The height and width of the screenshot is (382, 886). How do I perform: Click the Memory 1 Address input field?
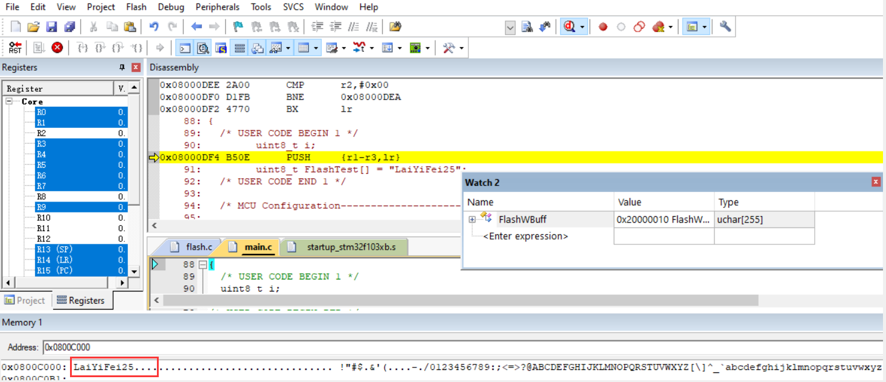tap(461, 348)
